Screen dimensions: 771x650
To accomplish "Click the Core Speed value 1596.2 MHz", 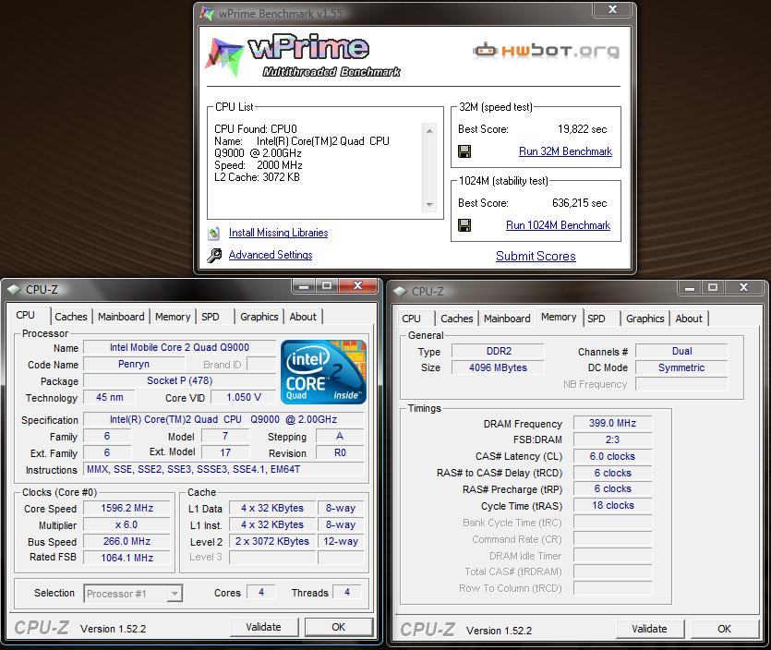I will pyautogui.click(x=126, y=508).
